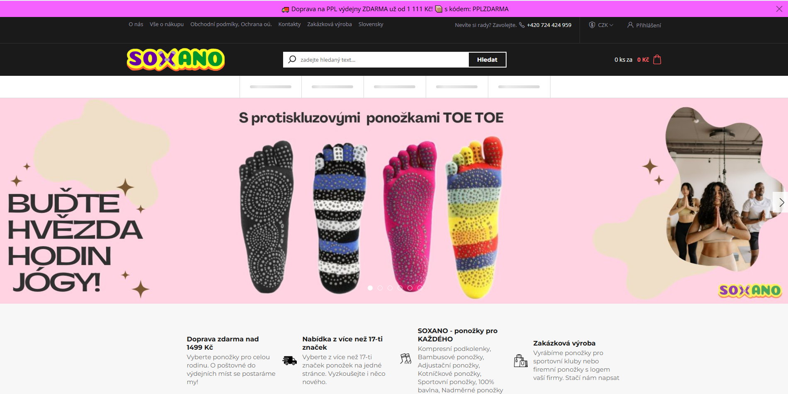The height and width of the screenshot is (394, 788).
Task: Click SOXANO - ponožky pro KAŽDÉHO heading
Action: 458,335
